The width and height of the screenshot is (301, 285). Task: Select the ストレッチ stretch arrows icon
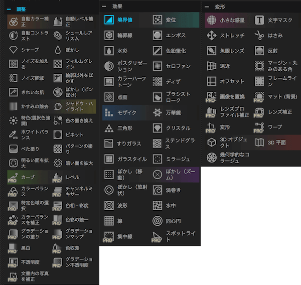tap(212, 35)
